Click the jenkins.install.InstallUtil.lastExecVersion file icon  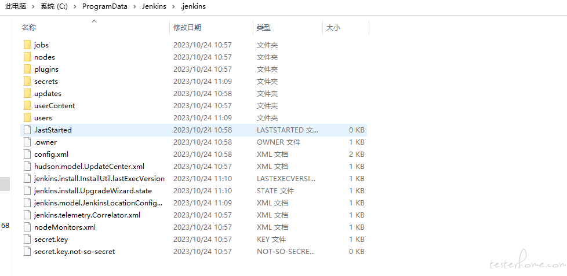coord(27,179)
